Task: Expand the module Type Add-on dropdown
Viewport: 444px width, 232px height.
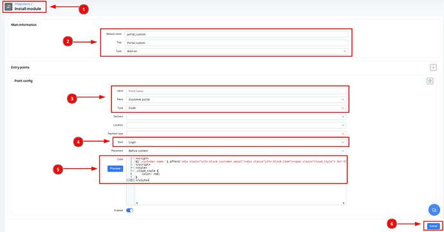Action: coord(236,52)
